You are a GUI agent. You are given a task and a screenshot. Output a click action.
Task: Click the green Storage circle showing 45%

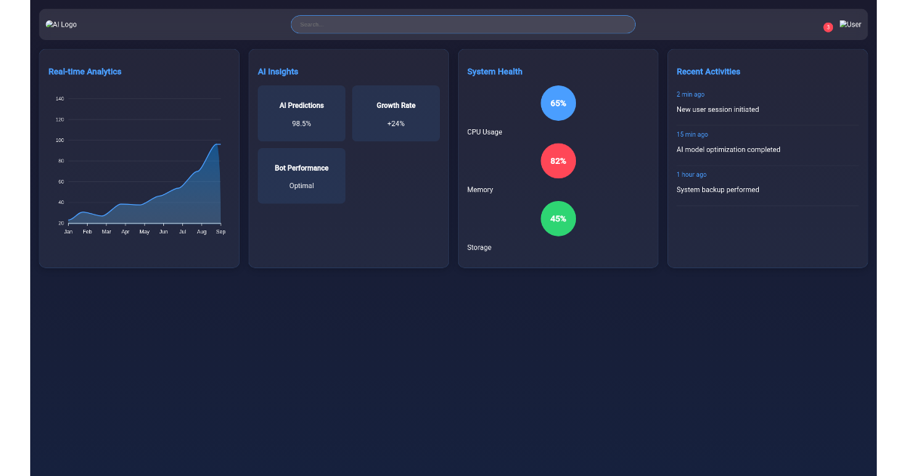tap(558, 218)
